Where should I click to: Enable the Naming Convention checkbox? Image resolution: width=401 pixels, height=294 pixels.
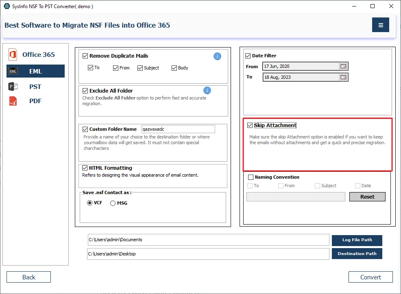point(251,177)
